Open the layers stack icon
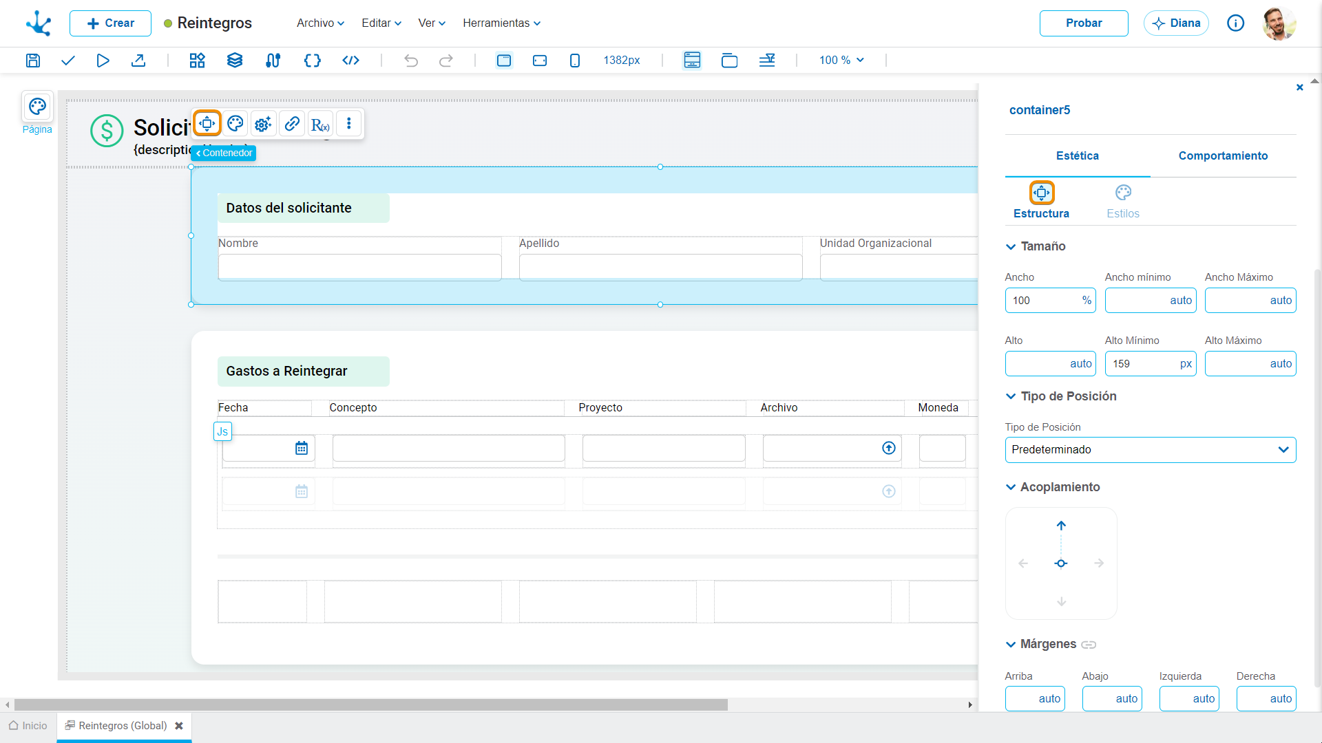The width and height of the screenshot is (1322, 743). 235,61
